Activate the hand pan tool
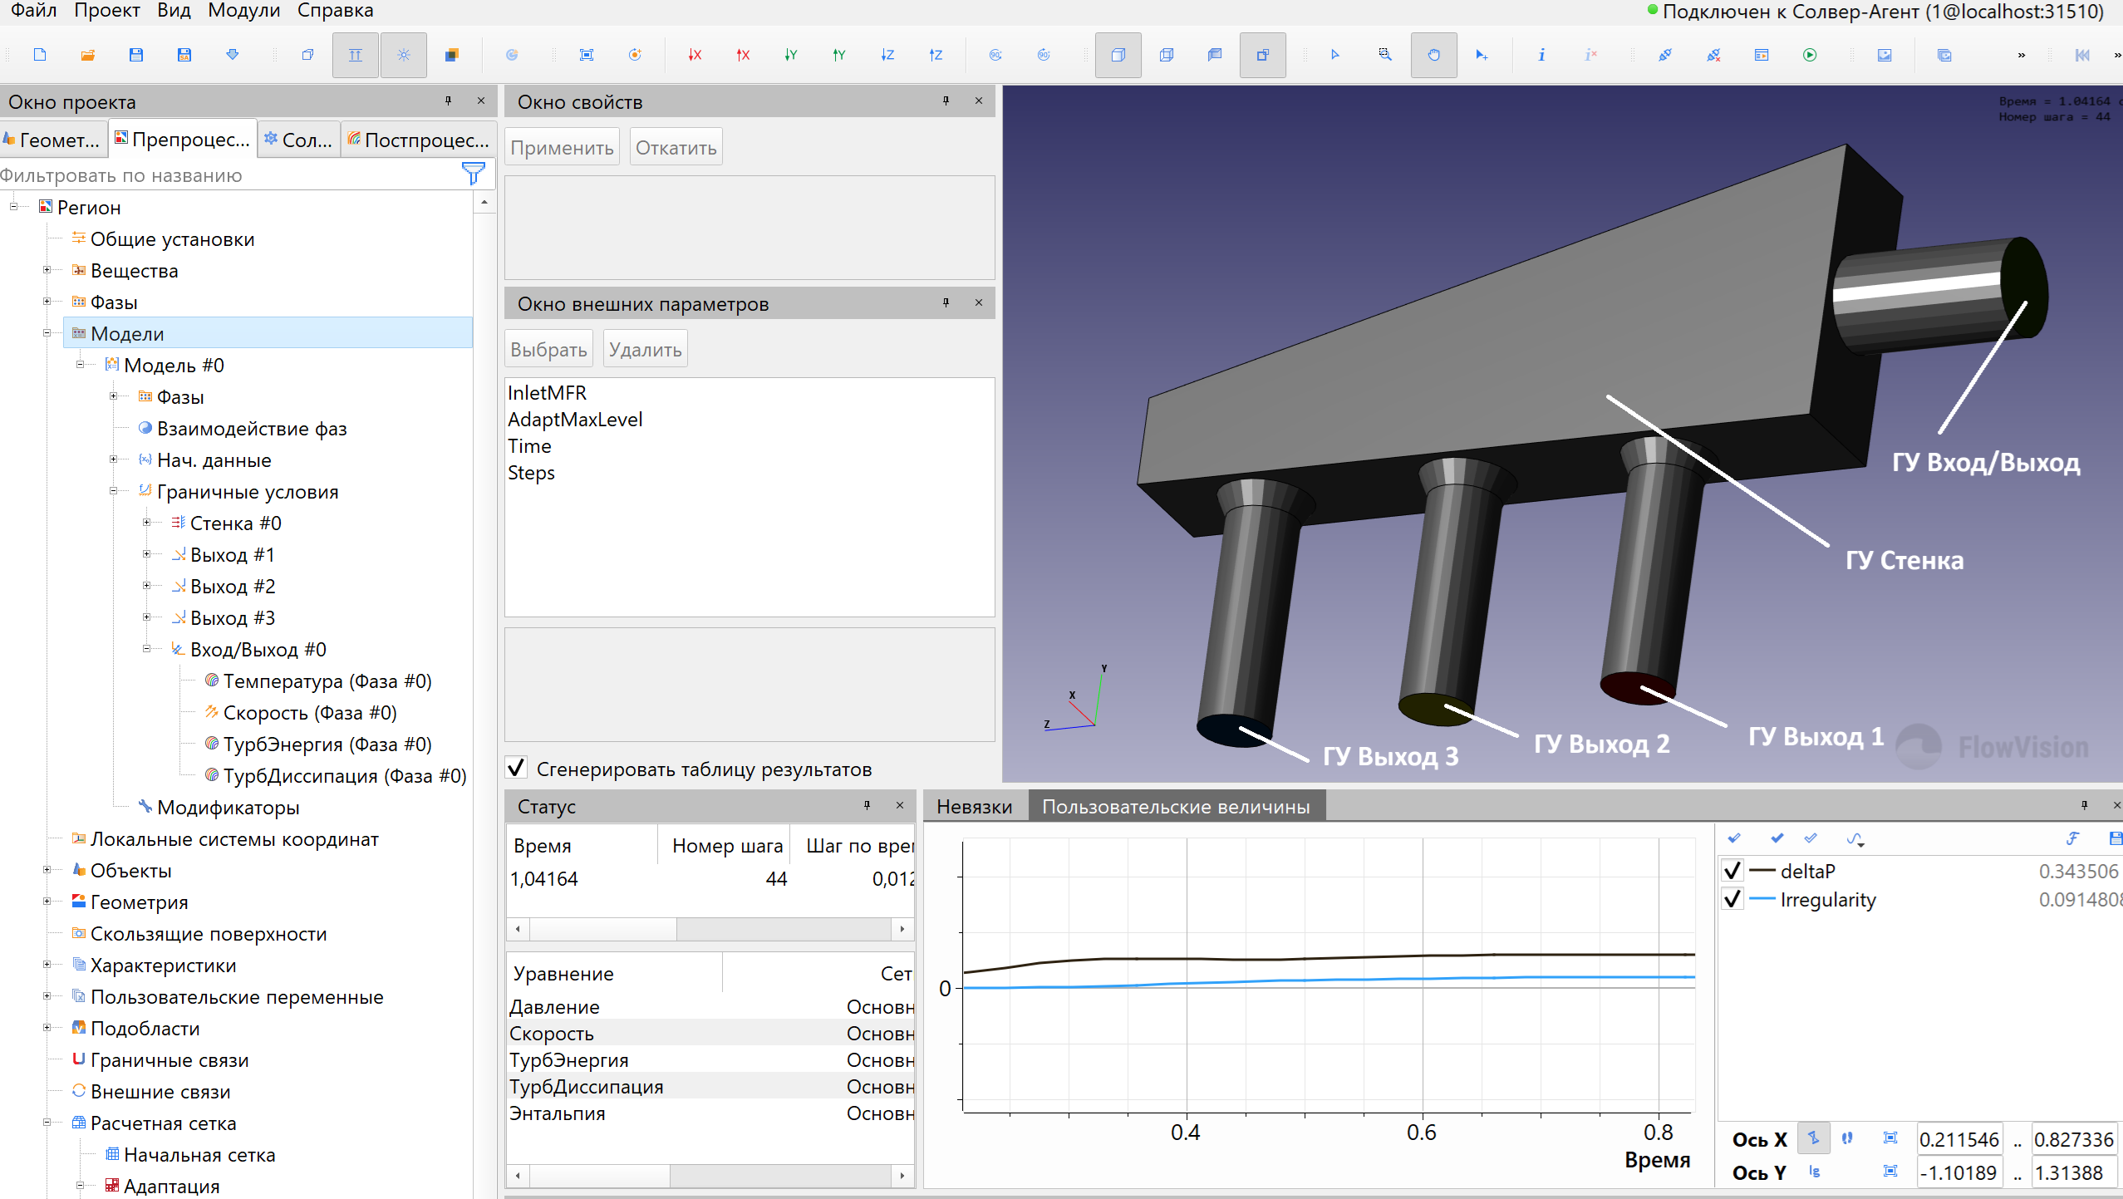 tap(1433, 55)
